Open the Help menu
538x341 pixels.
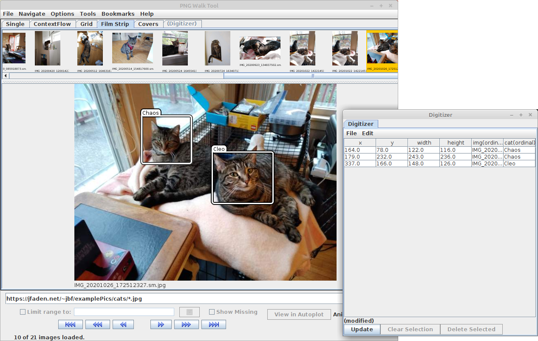(x=147, y=14)
